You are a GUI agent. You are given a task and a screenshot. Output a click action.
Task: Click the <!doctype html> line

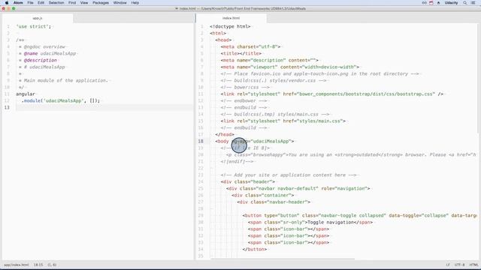(230, 27)
